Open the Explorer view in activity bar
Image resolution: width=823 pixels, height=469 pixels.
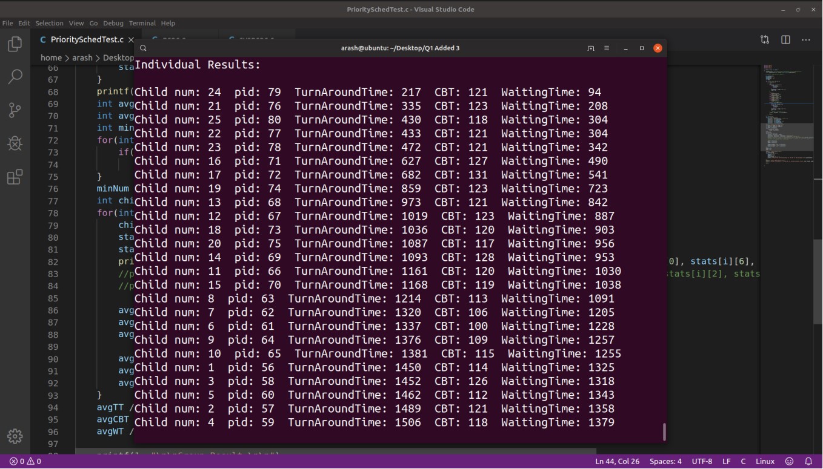[15, 44]
